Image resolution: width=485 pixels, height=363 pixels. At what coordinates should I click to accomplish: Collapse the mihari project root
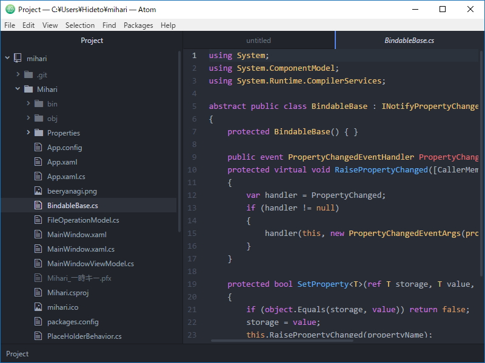7,57
